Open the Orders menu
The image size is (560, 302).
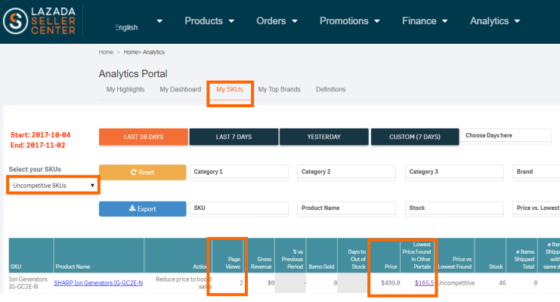tap(277, 21)
